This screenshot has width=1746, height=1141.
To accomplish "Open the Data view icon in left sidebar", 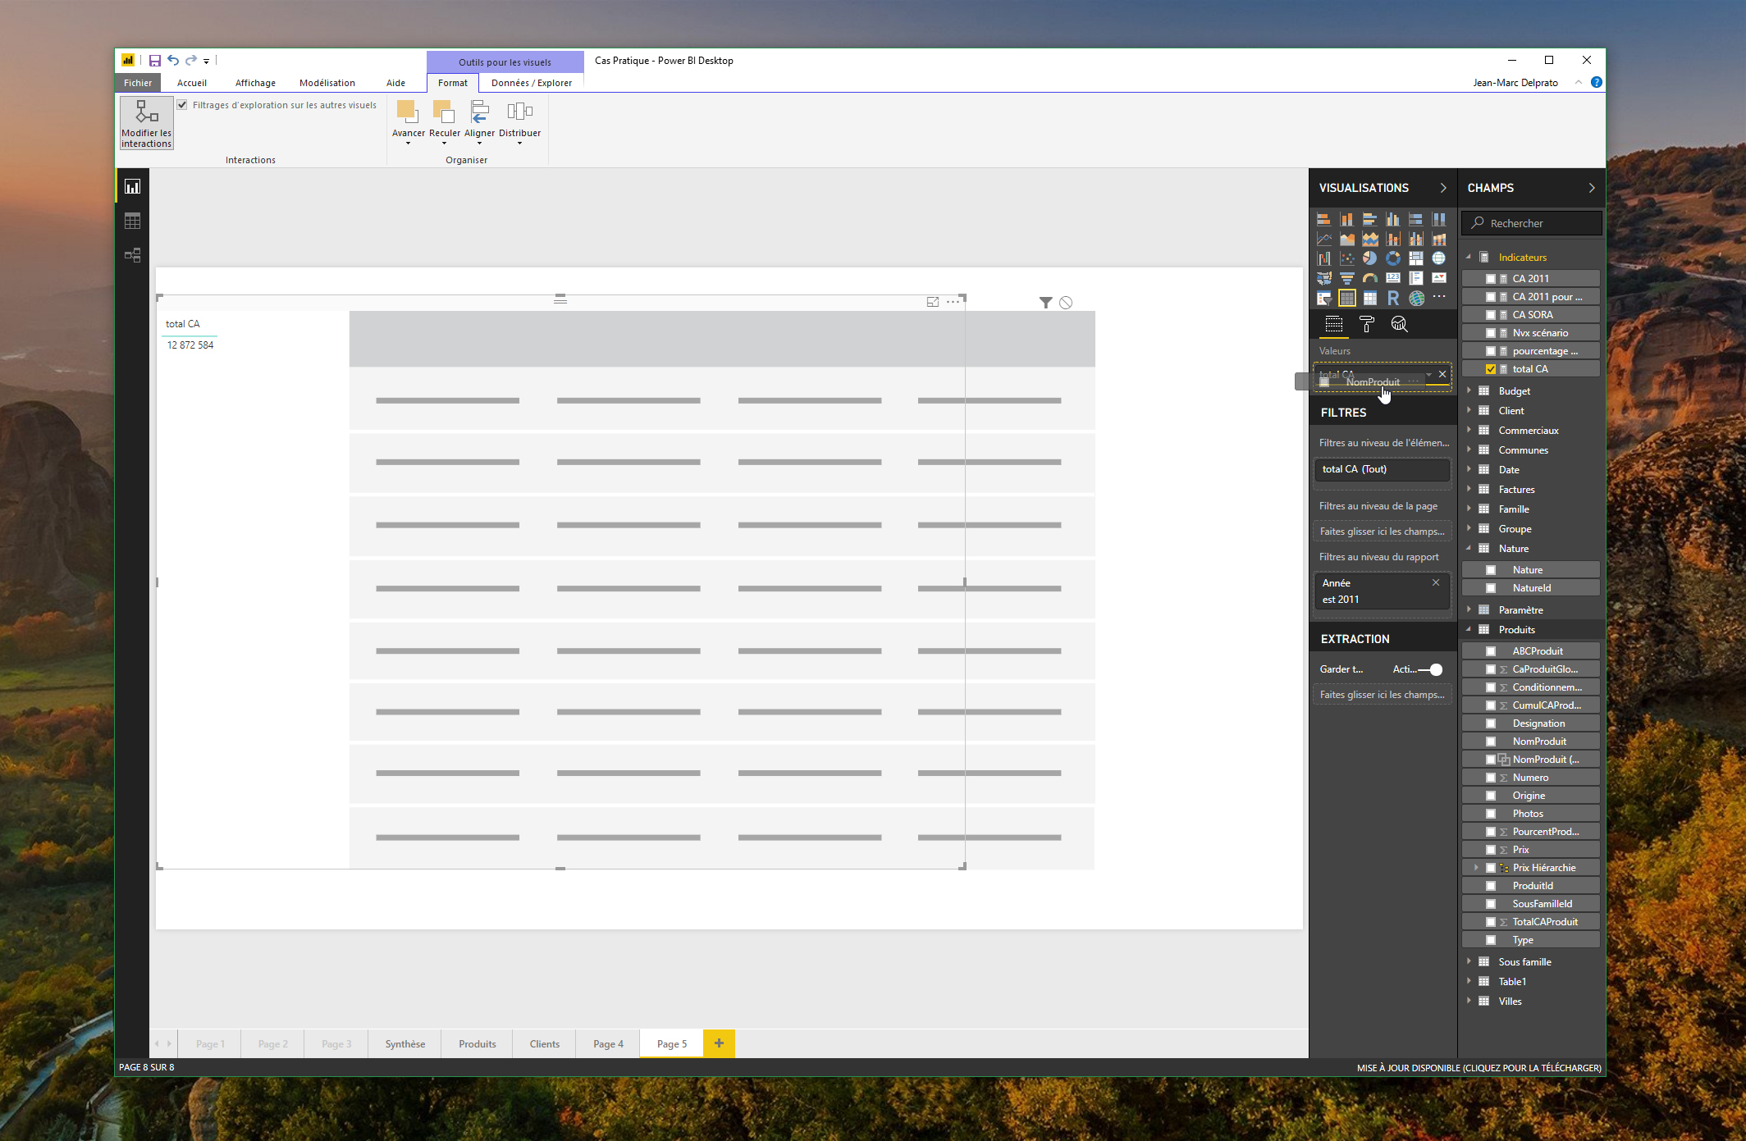I will tap(132, 221).
